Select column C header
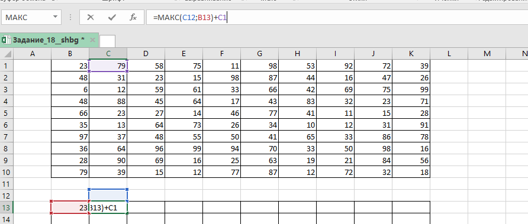 tap(108, 53)
